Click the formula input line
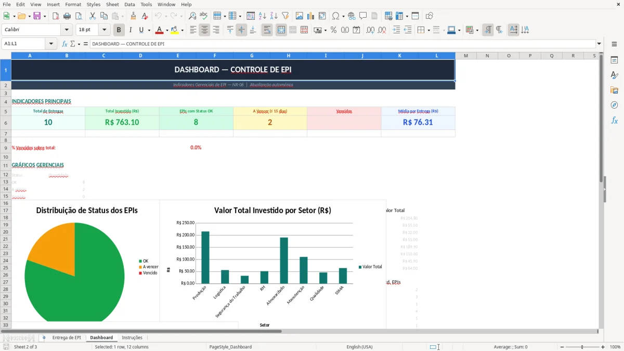 click(342, 44)
